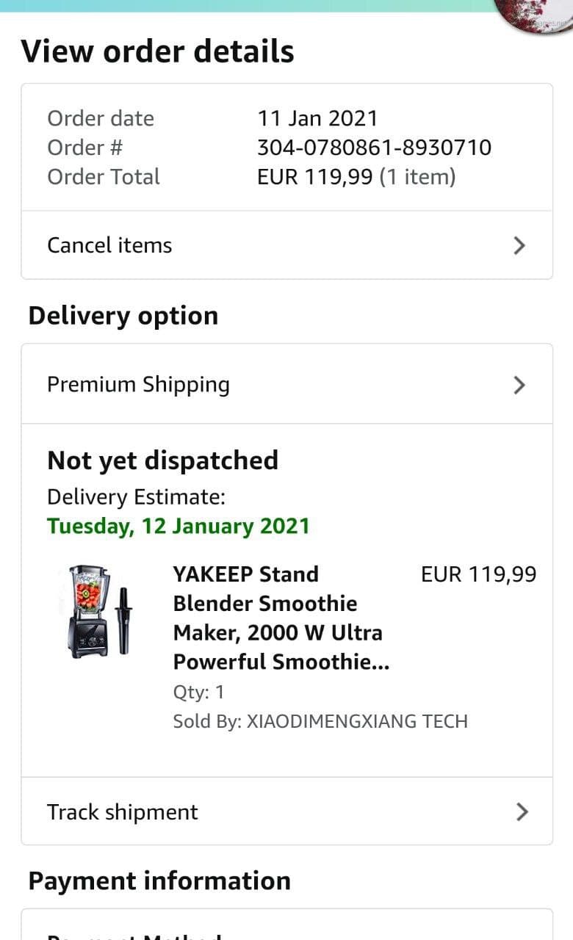Image resolution: width=573 pixels, height=940 pixels.
Task: Open Track shipment
Action: pos(123,811)
